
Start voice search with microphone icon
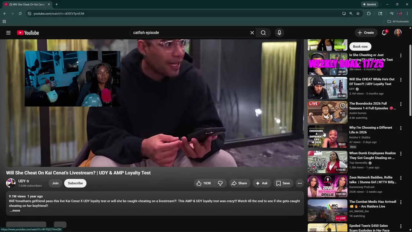279,33
